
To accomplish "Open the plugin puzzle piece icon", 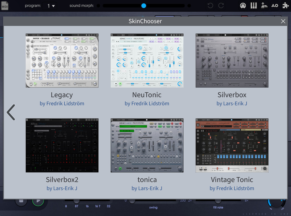I will click(285, 6).
